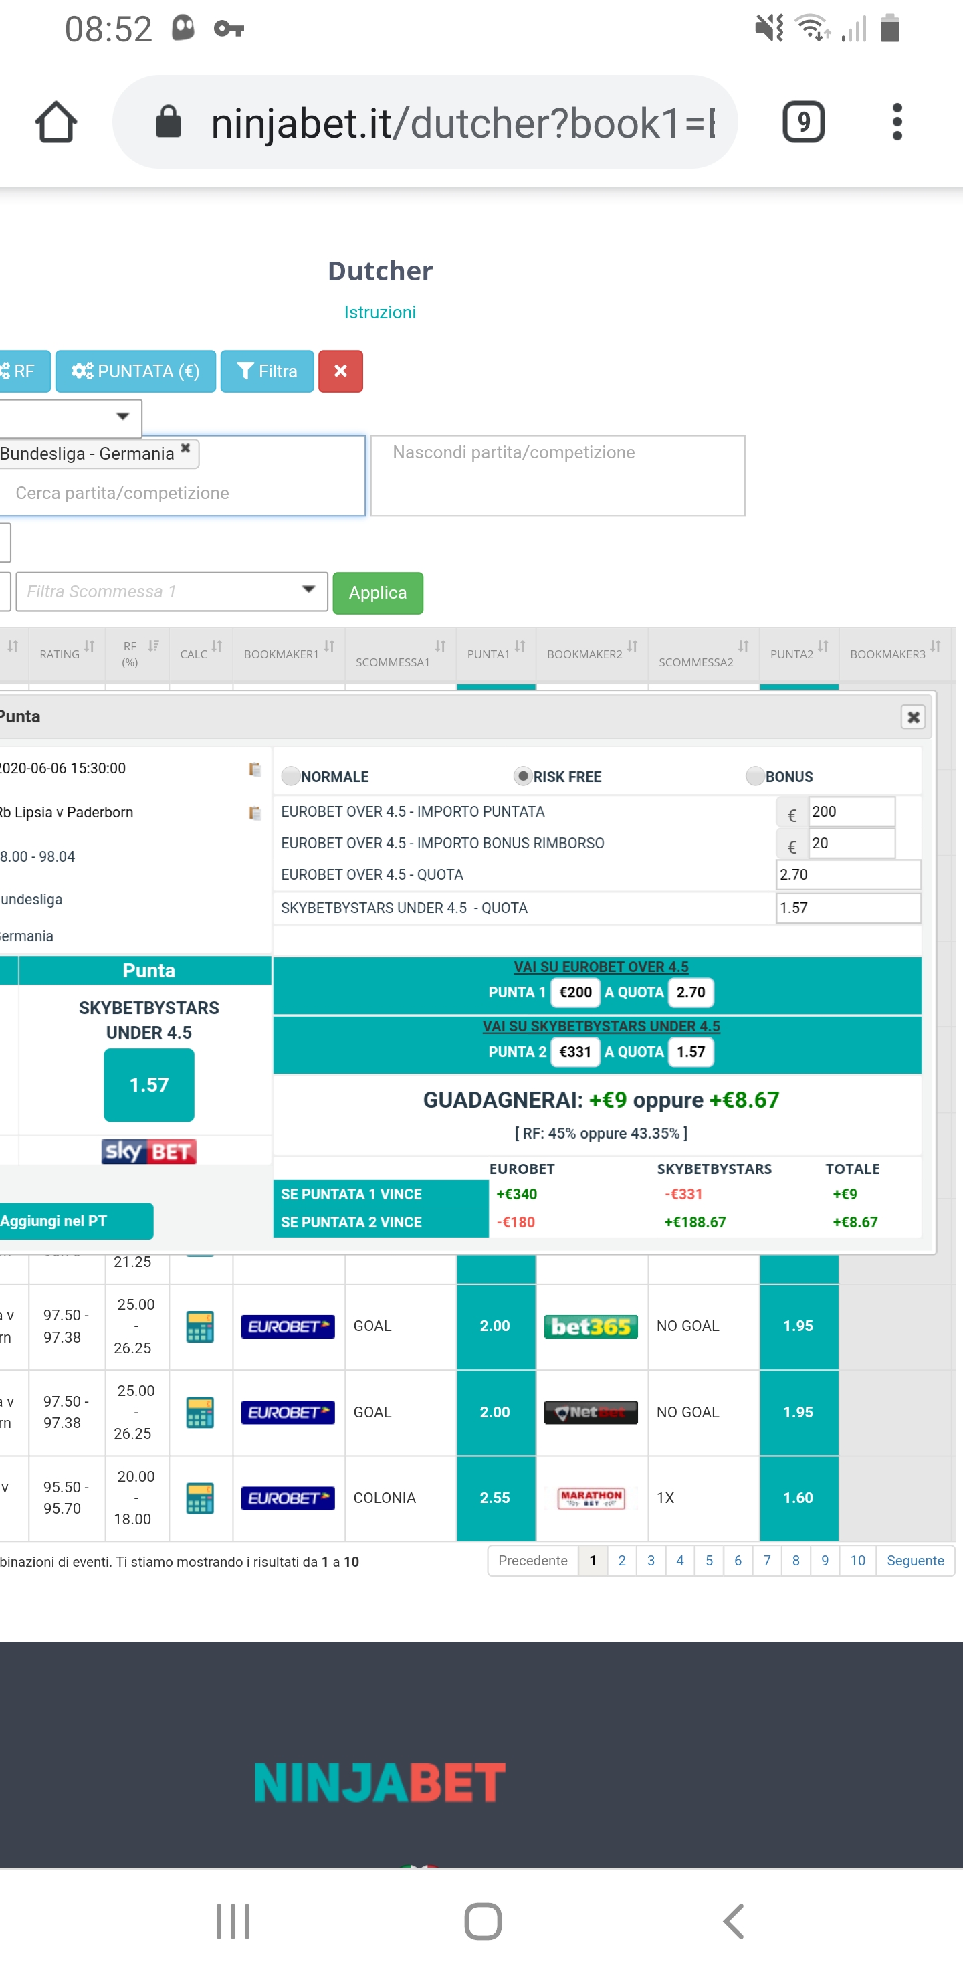
Task: Sort the table by BOOKMAKER2 column
Action: (592, 653)
